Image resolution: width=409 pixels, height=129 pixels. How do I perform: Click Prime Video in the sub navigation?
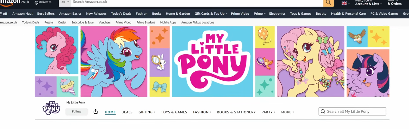(x=123, y=22)
